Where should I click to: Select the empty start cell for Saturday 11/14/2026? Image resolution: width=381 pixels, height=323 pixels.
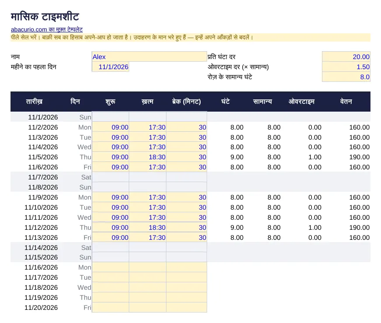pyautogui.click(x=110, y=247)
